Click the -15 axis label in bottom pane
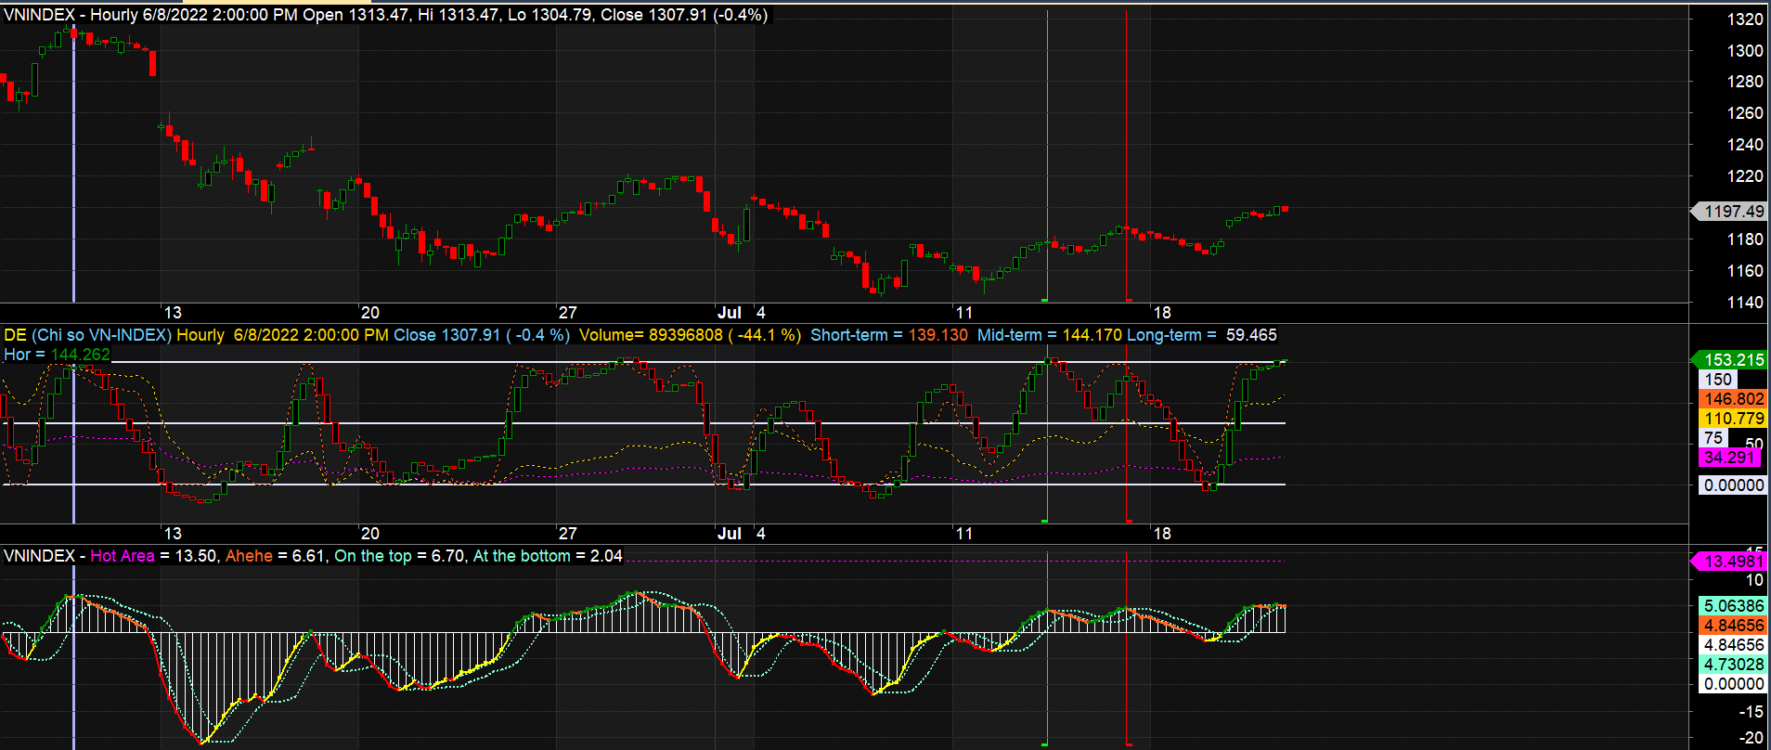 1751,712
